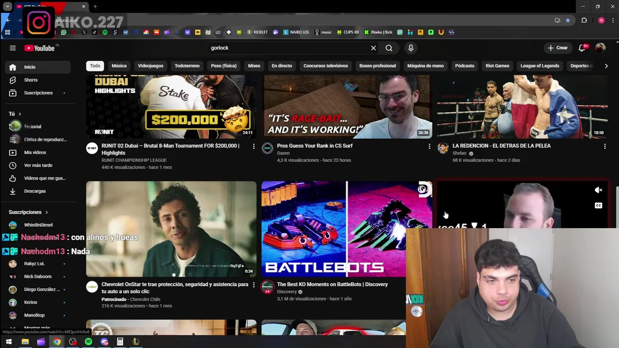Viewport: 619px width, 348px height.
Task: Select the Videojuegos chip
Action: click(150, 66)
